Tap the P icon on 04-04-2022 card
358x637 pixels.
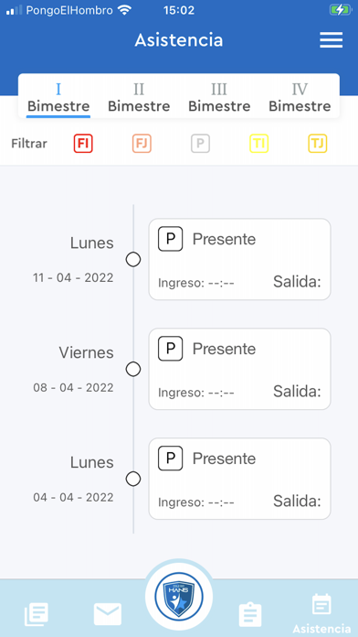(x=170, y=458)
